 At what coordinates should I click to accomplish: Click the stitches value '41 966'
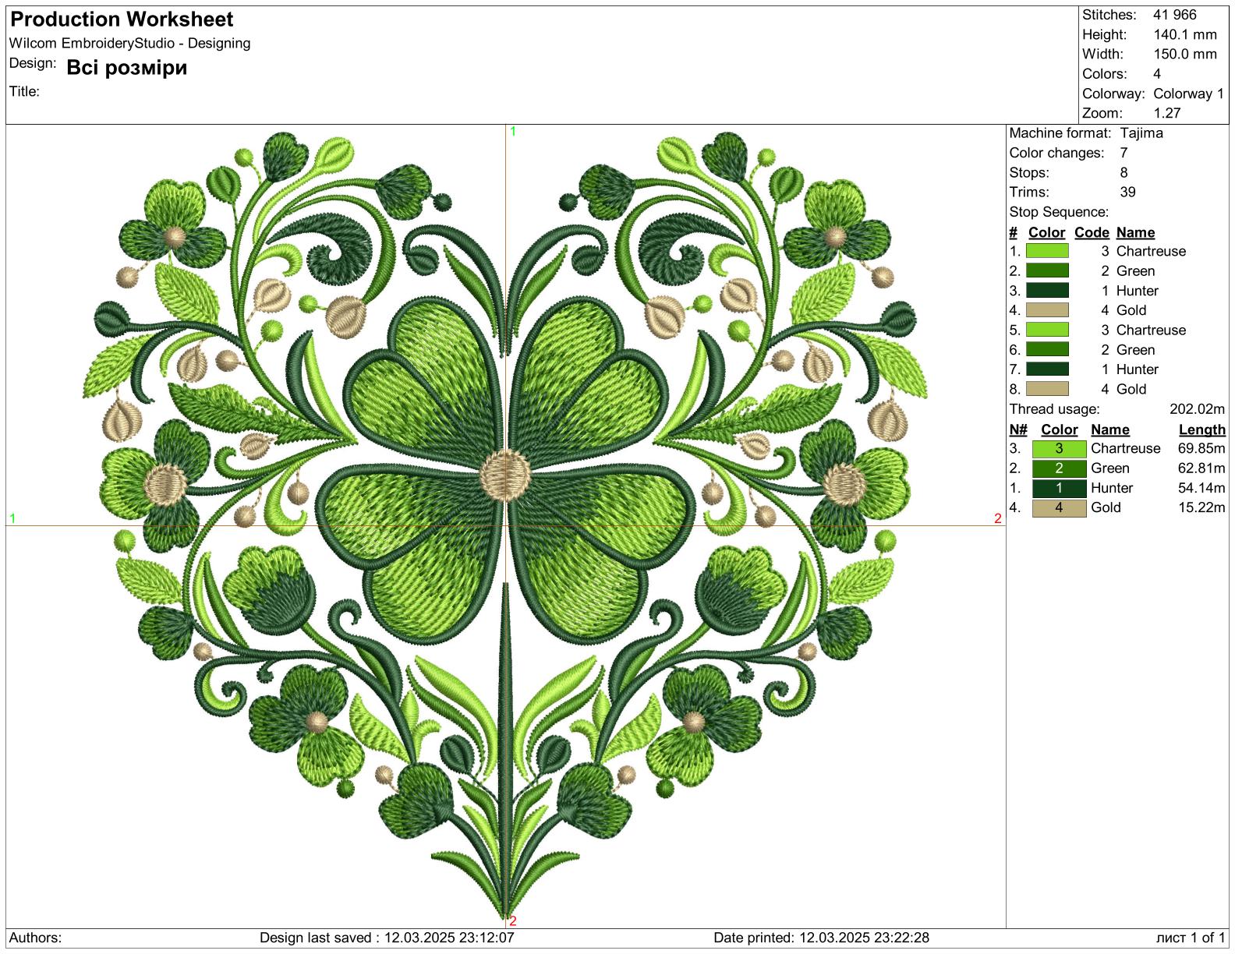click(x=1175, y=15)
